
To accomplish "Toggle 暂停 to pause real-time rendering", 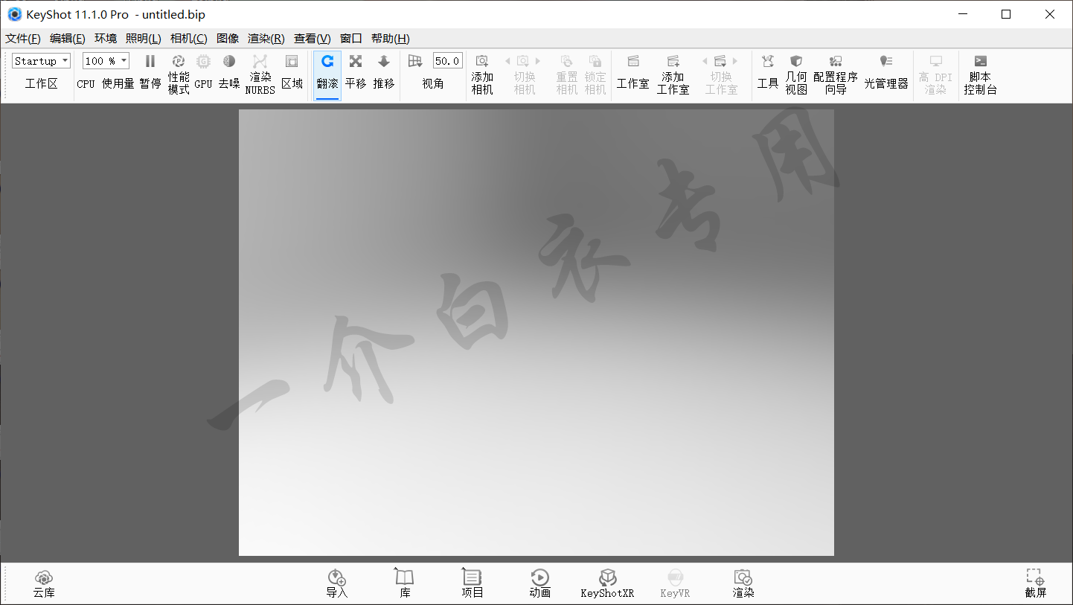I will (150, 73).
